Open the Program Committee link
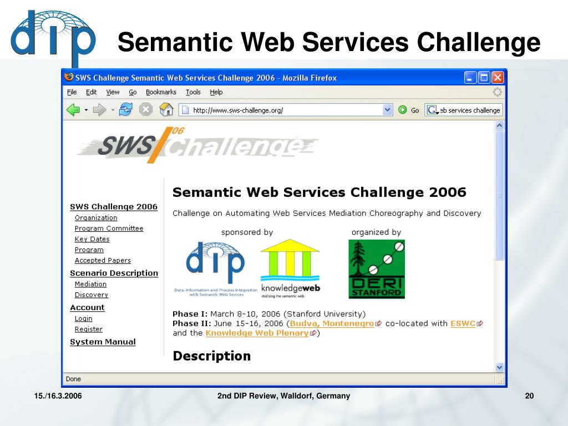This screenshot has width=568, height=426. coord(109,228)
